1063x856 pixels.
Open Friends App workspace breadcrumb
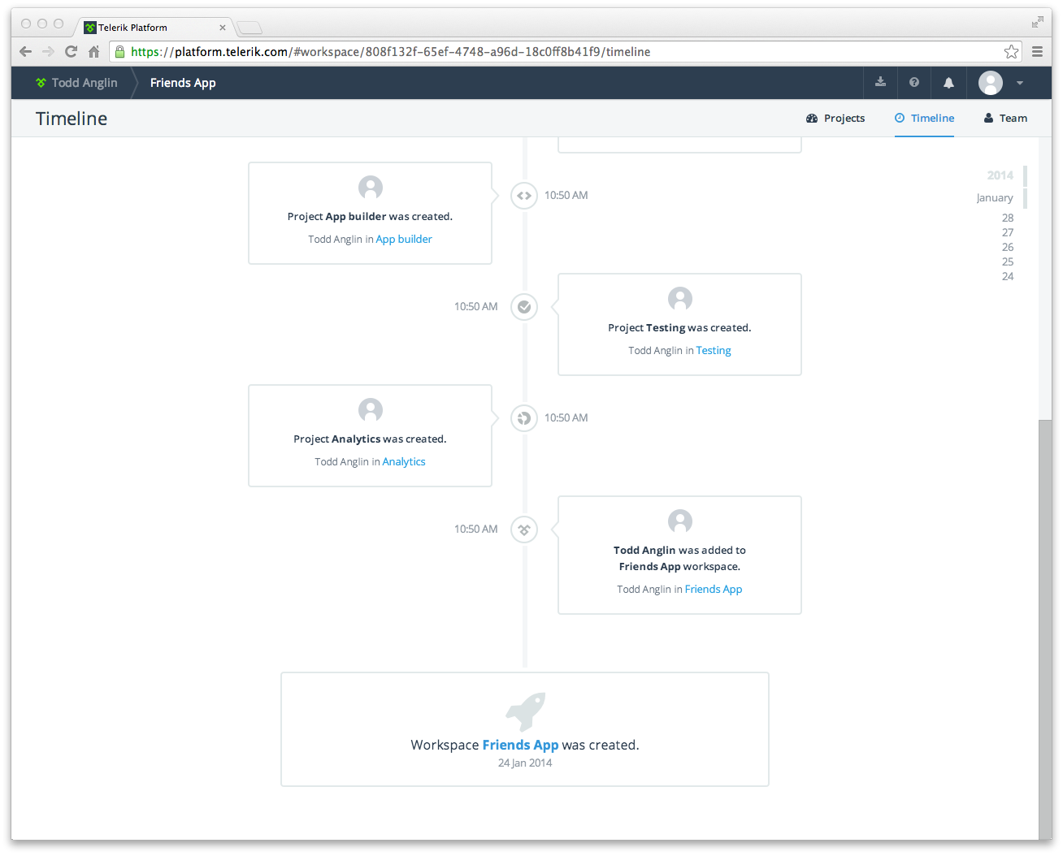coord(183,83)
